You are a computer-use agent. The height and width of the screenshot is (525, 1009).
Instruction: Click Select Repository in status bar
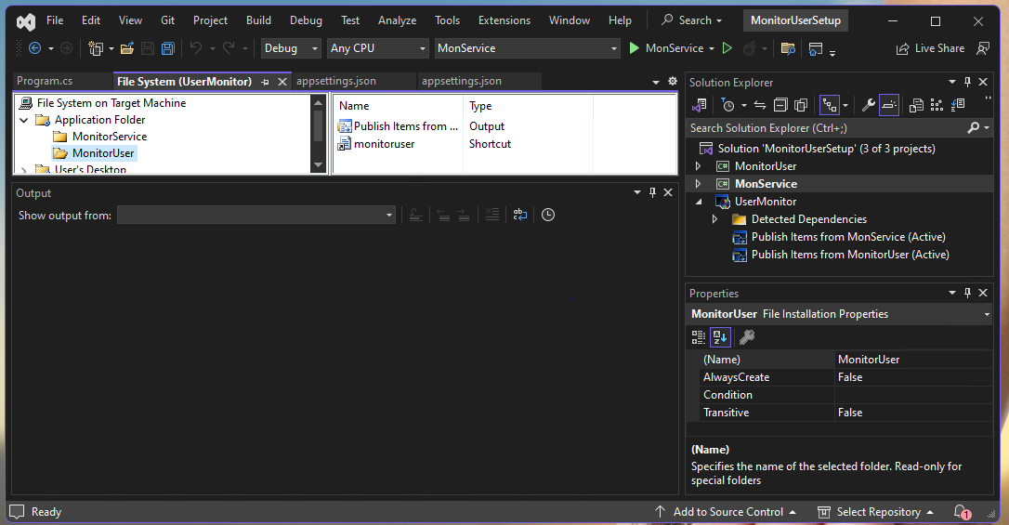(876, 512)
